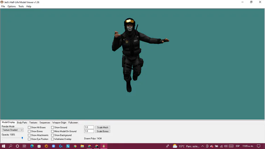
Task: Click the soldier model in the viewport
Action: 132,51
